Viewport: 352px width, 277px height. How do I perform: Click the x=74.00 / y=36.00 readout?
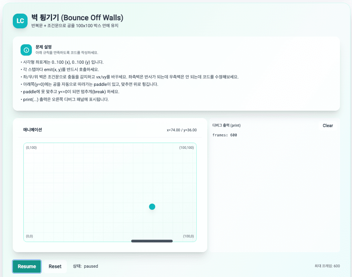point(182,130)
